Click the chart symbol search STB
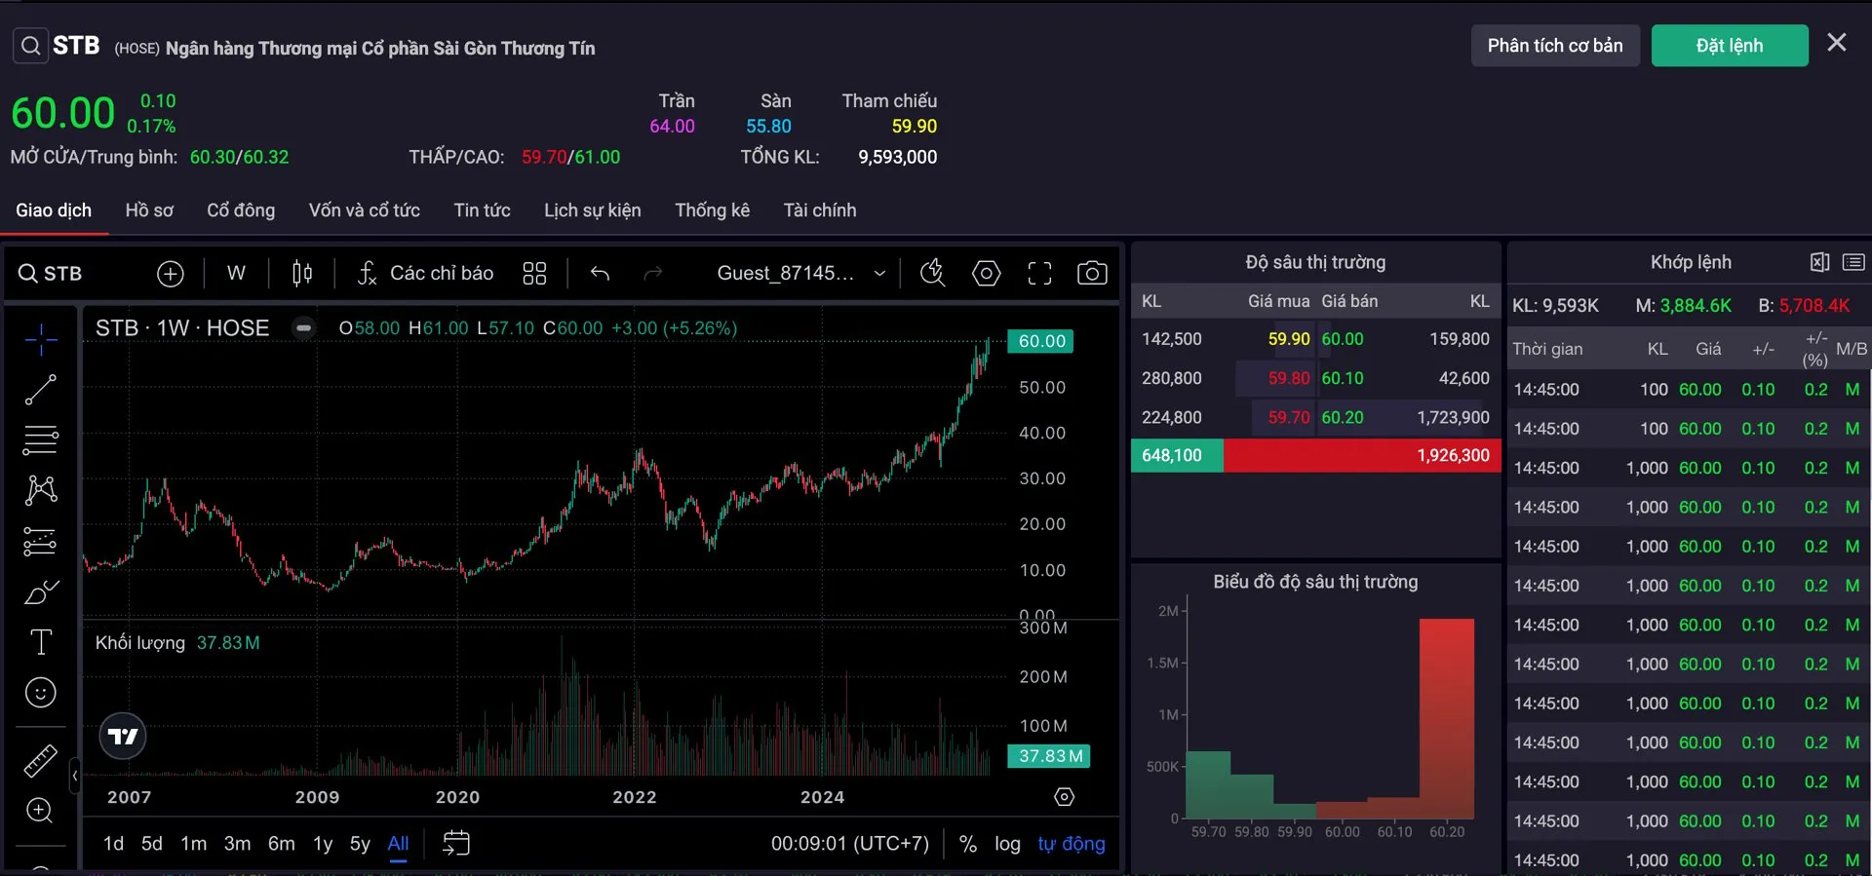 [x=51, y=274]
